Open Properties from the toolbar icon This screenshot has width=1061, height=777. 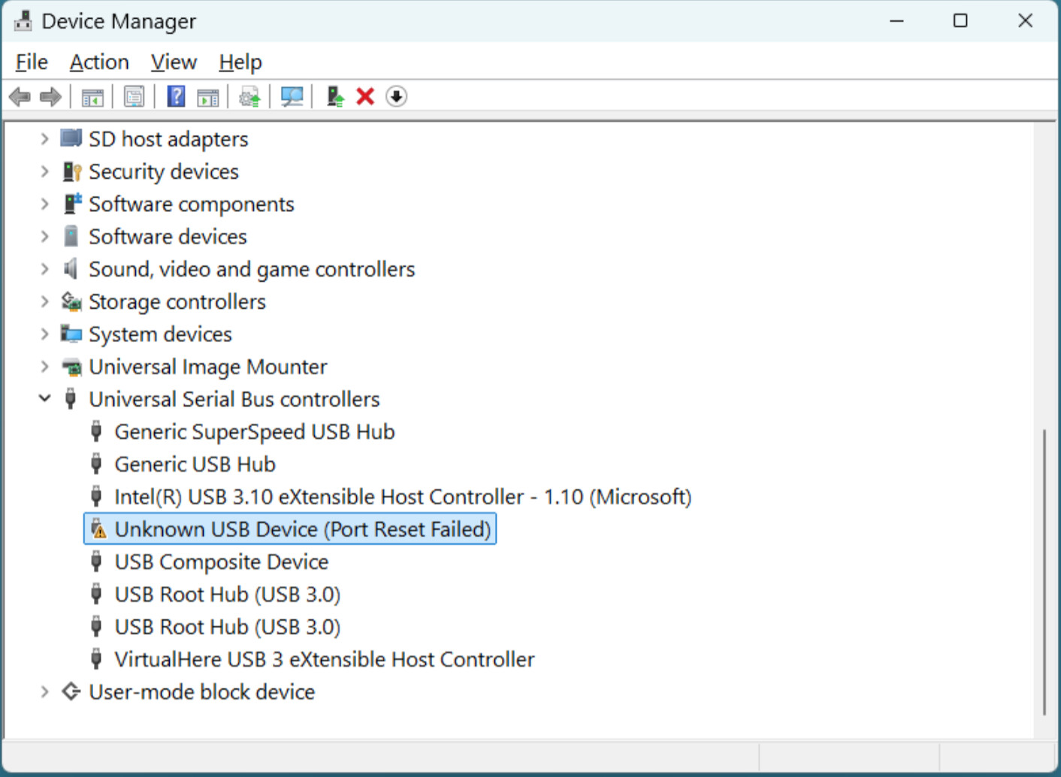pos(135,97)
